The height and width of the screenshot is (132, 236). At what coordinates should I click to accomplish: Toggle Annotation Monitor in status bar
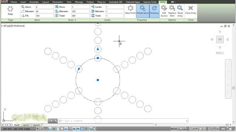[94, 129]
